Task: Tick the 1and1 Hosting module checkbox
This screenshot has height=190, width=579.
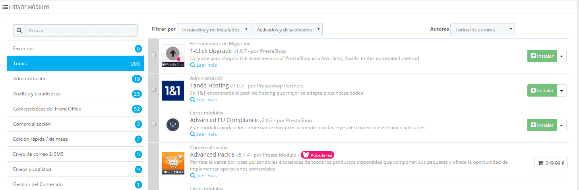Action: click(153, 90)
